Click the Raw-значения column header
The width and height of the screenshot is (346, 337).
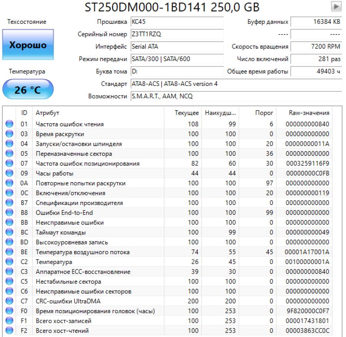309,113
